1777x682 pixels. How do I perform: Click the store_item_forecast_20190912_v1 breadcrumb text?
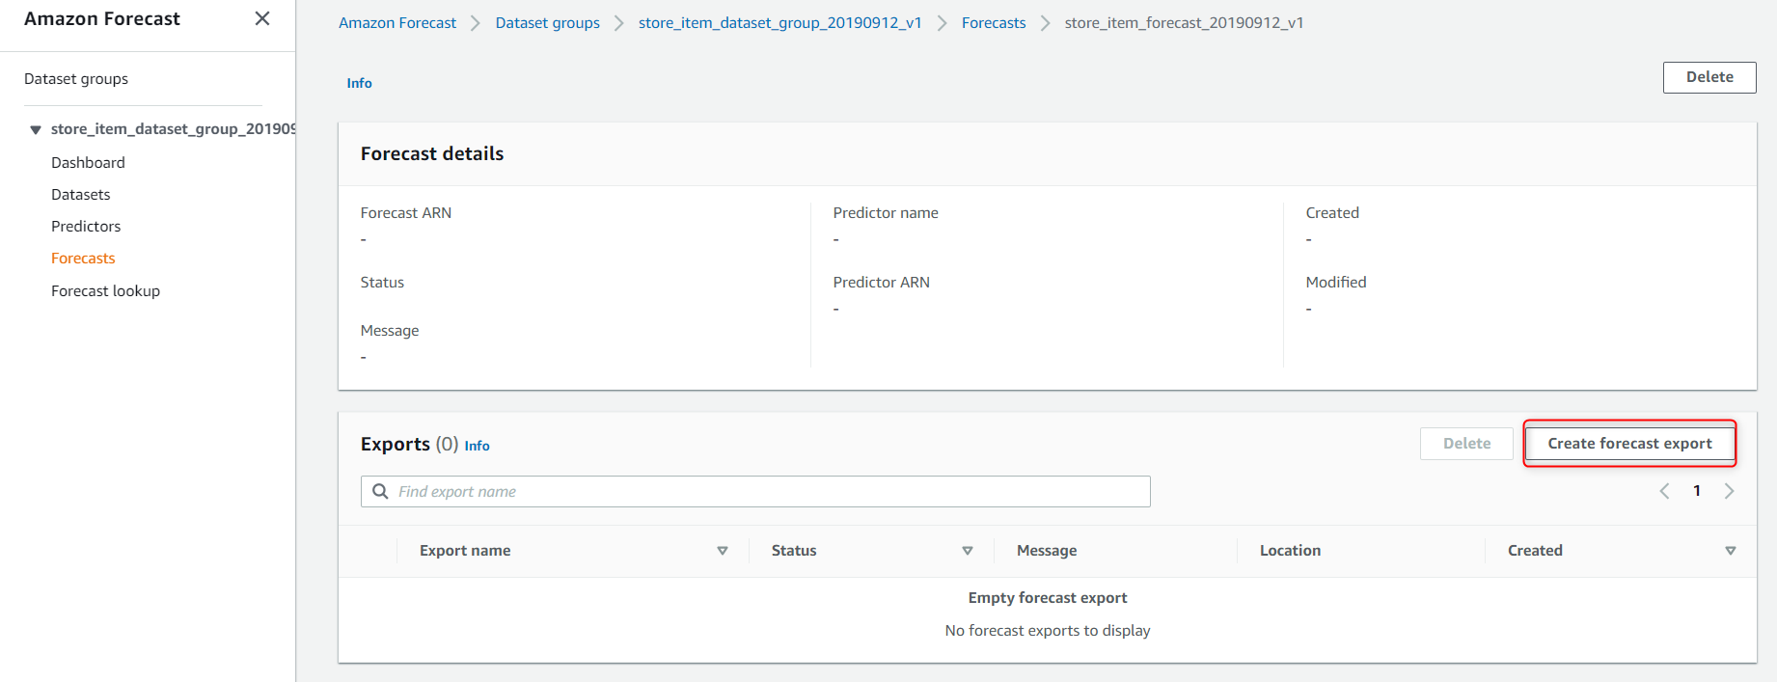point(1184,22)
